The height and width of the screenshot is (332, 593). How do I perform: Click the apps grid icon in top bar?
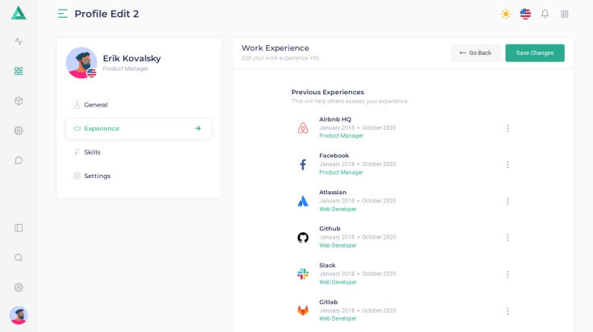click(x=565, y=14)
